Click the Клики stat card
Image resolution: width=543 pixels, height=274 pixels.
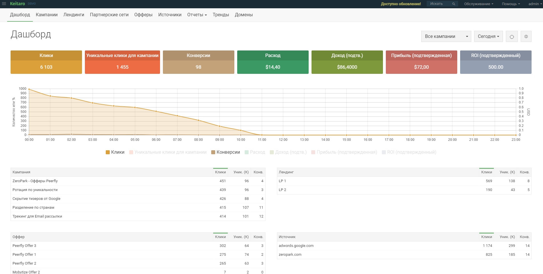point(46,62)
